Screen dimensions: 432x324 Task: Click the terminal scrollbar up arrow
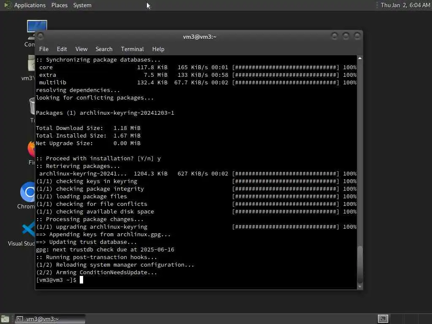[359, 58]
